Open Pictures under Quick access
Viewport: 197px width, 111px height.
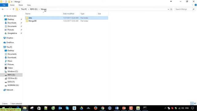tap(10, 30)
